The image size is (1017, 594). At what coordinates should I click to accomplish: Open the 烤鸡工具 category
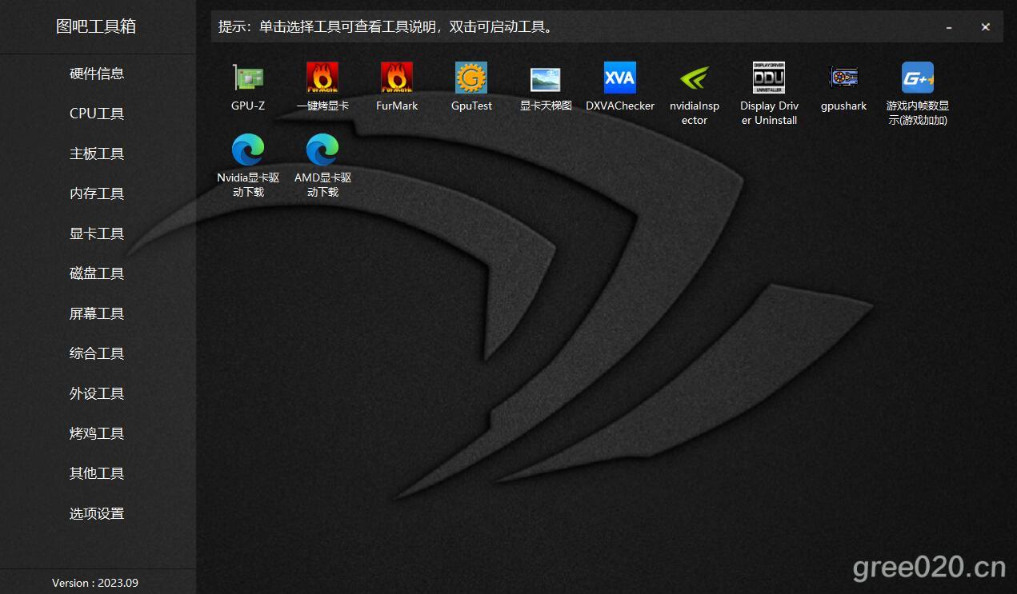(97, 433)
